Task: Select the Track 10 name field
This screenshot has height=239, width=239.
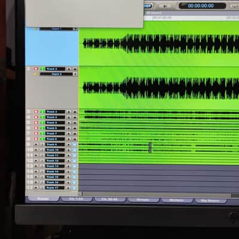Action: pyautogui.click(x=55, y=150)
